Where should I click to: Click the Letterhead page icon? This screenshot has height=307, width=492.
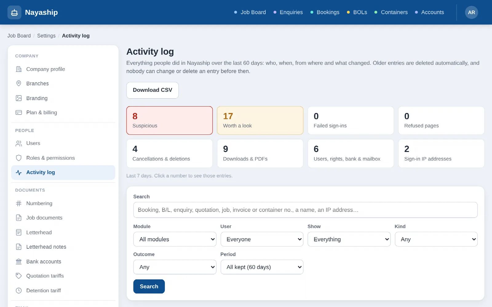[19, 232]
